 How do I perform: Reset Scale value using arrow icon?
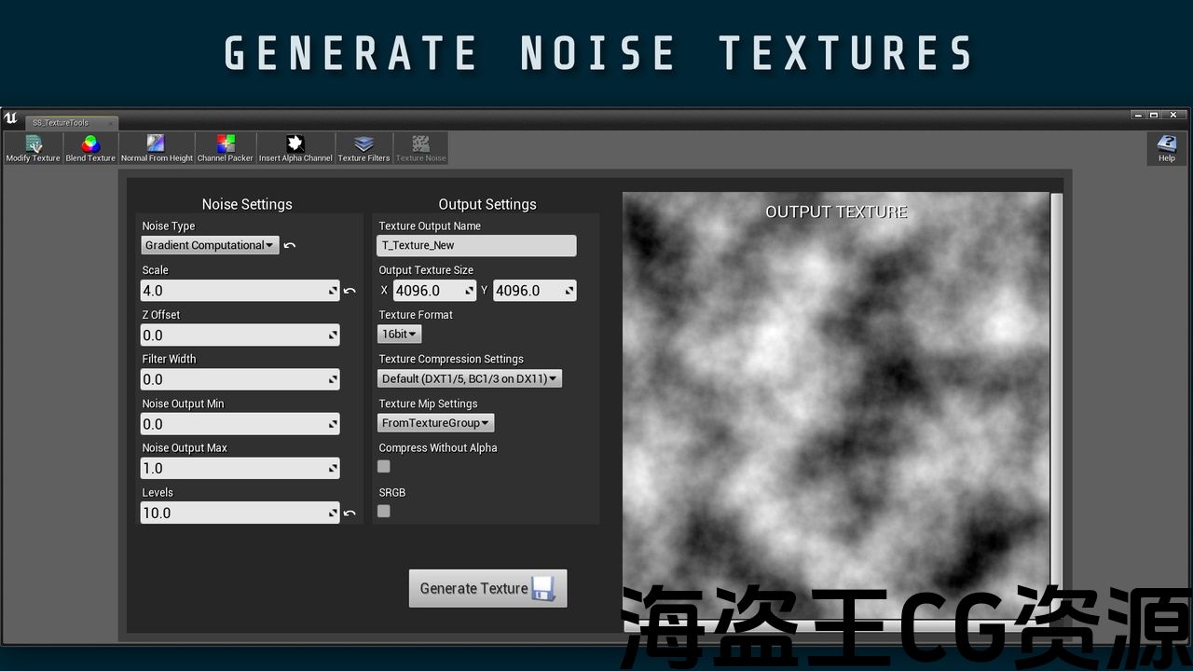tap(350, 291)
